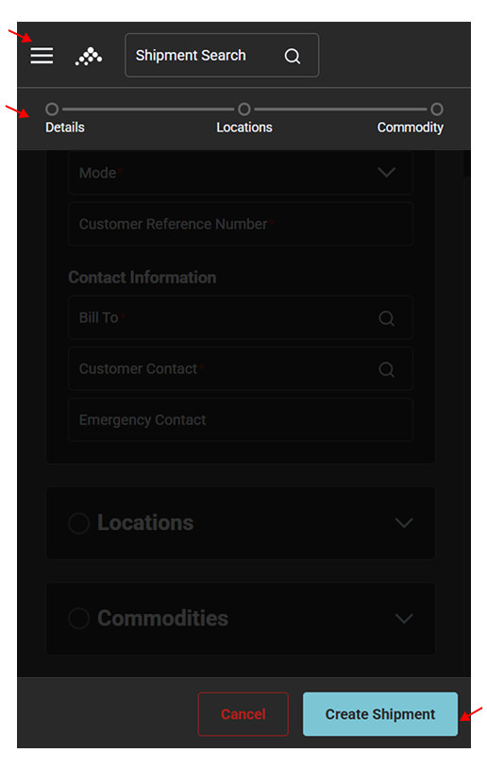The height and width of the screenshot is (770, 487).
Task: Focus the Emergency Contact field
Action: coord(241,419)
